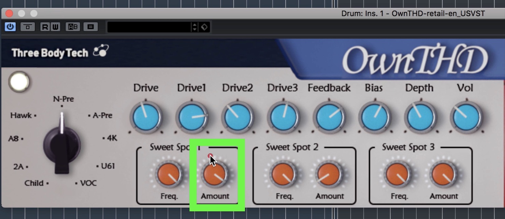Close the plugin window with red button
505x219 pixels.
pyautogui.click(x=9, y=14)
